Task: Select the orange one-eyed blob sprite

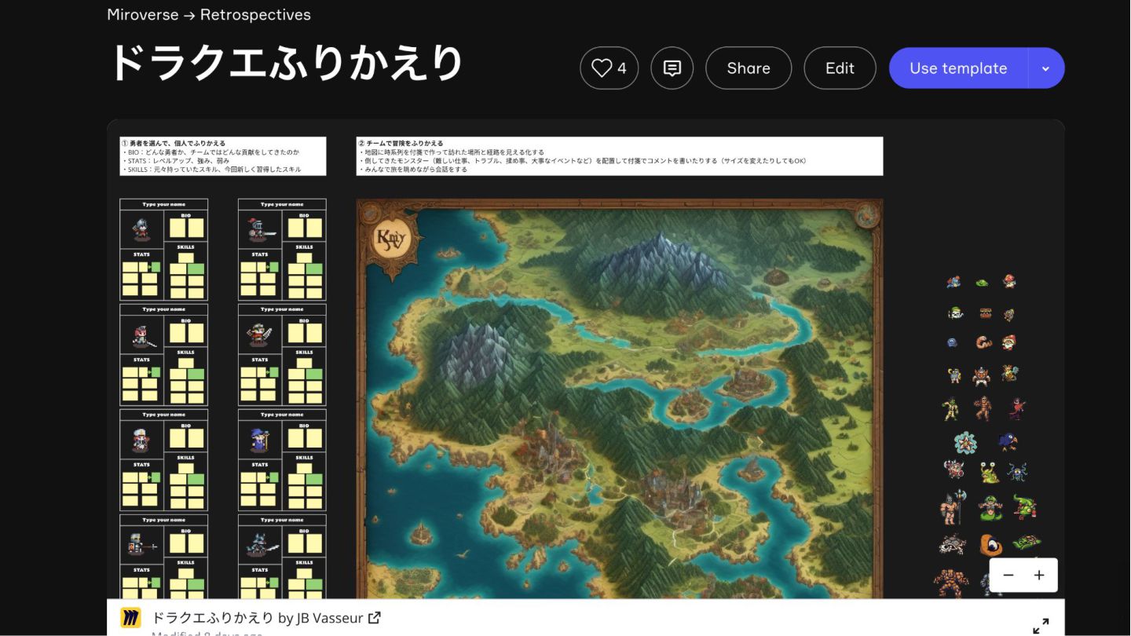Action: [x=991, y=544]
